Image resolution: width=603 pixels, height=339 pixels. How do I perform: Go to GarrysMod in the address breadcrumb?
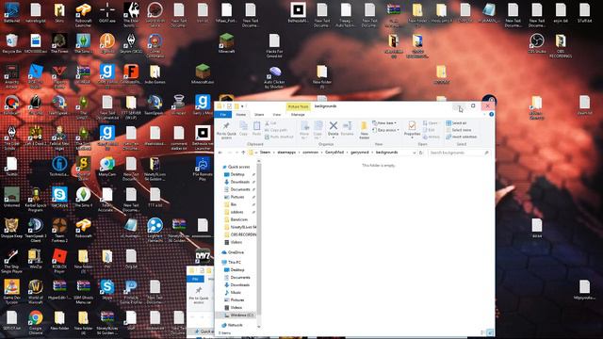tap(334, 153)
